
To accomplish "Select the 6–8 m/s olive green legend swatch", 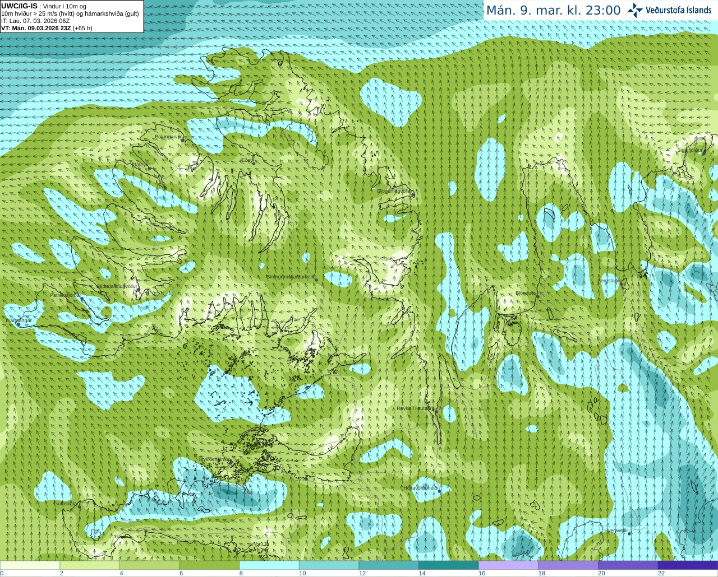I will coord(209,565).
